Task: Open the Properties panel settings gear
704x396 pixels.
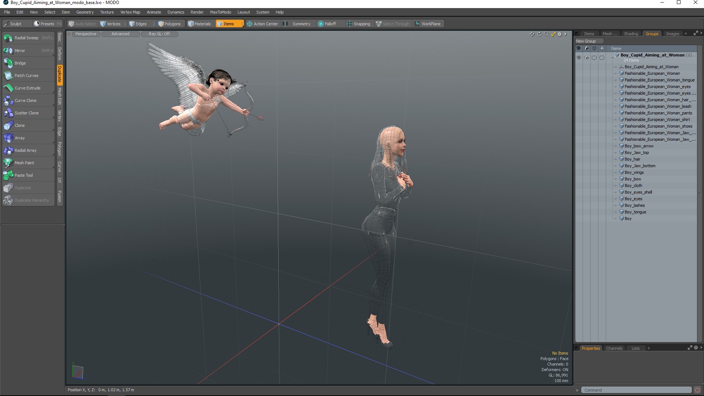Action: 696,348
